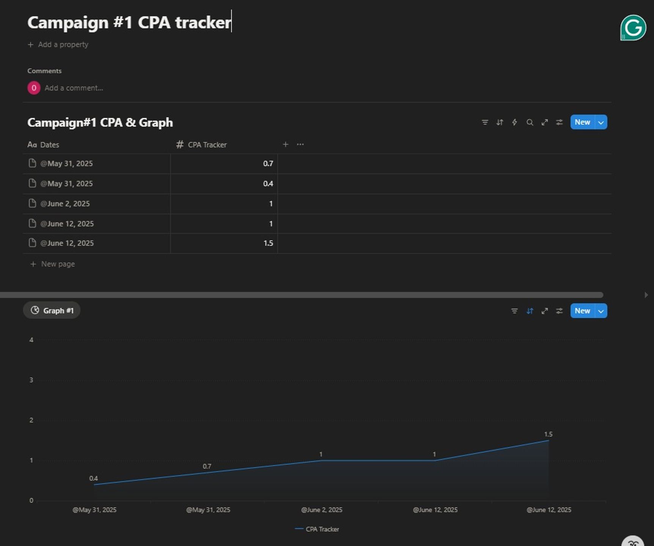Open automations lightning icon in table toolbar
The image size is (654, 546).
click(x=514, y=122)
